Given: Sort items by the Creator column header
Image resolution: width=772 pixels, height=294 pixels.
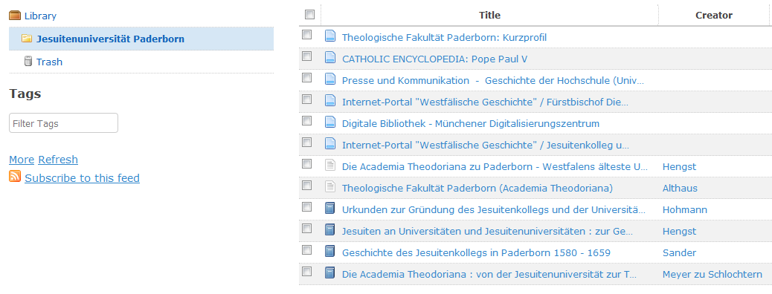Looking at the screenshot, I should pos(714,16).
